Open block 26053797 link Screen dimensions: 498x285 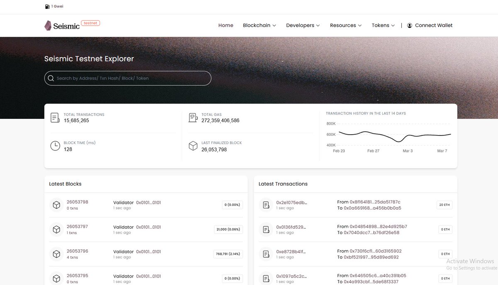click(77, 227)
